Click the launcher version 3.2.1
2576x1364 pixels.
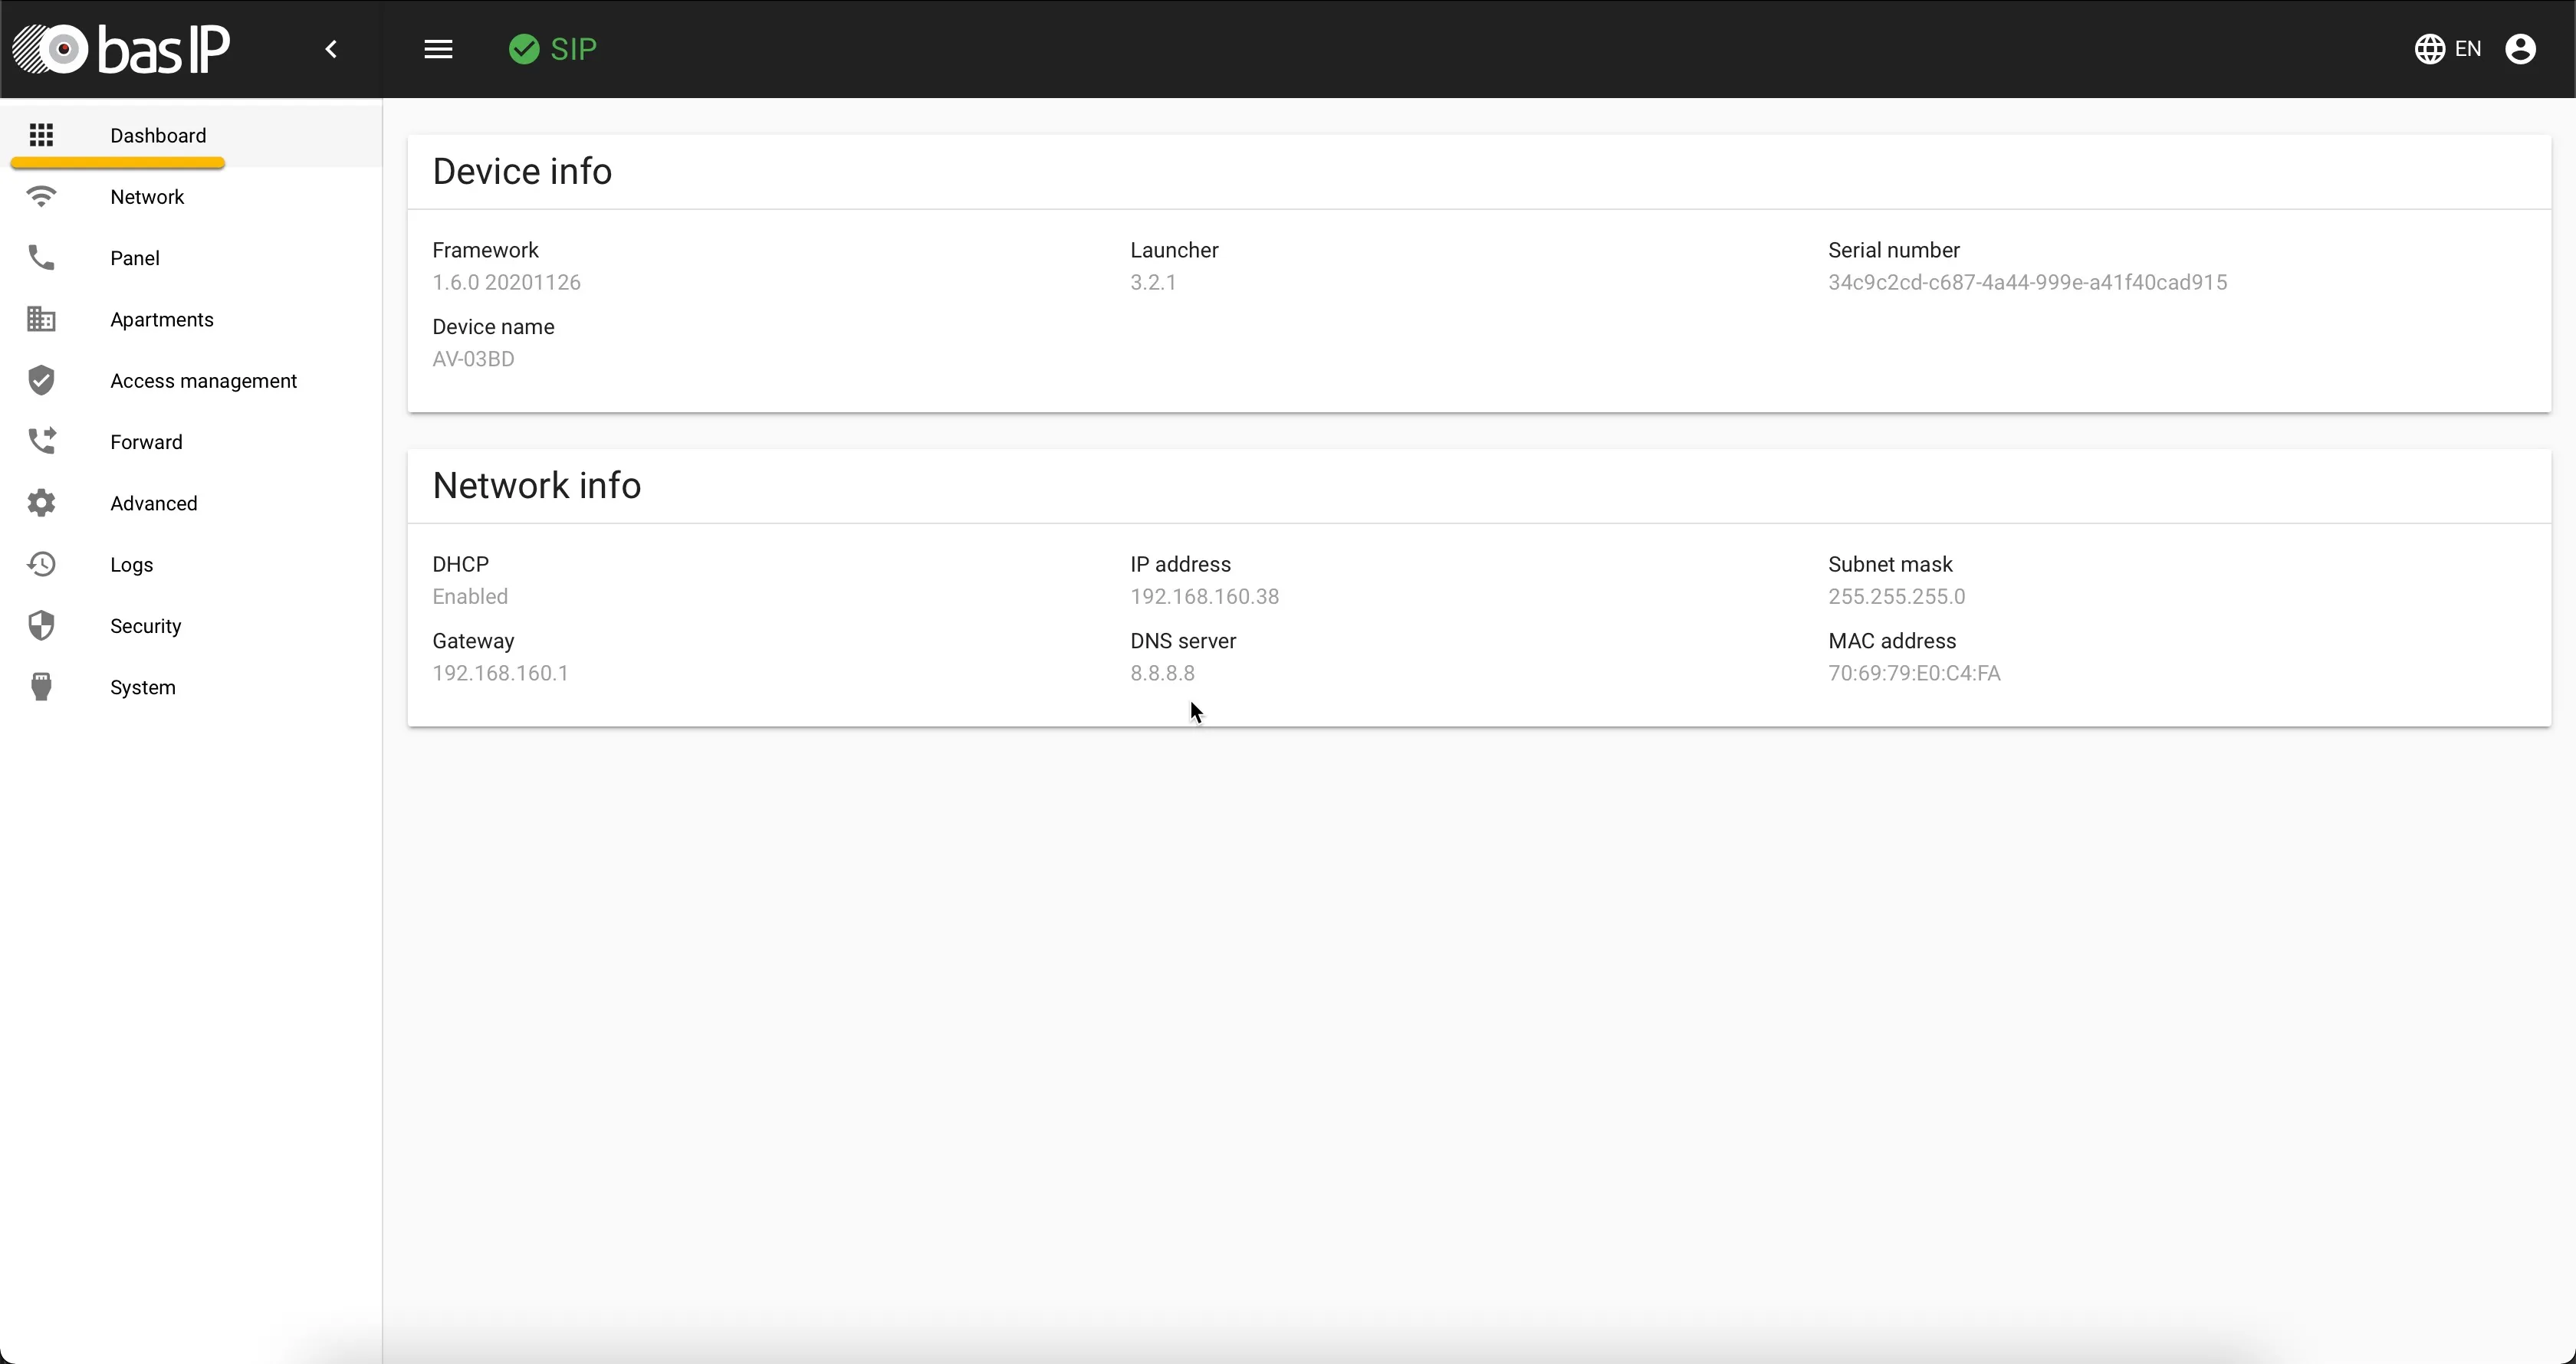1153,283
